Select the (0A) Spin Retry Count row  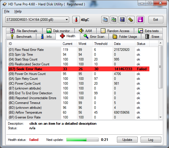(x=79, y=79)
